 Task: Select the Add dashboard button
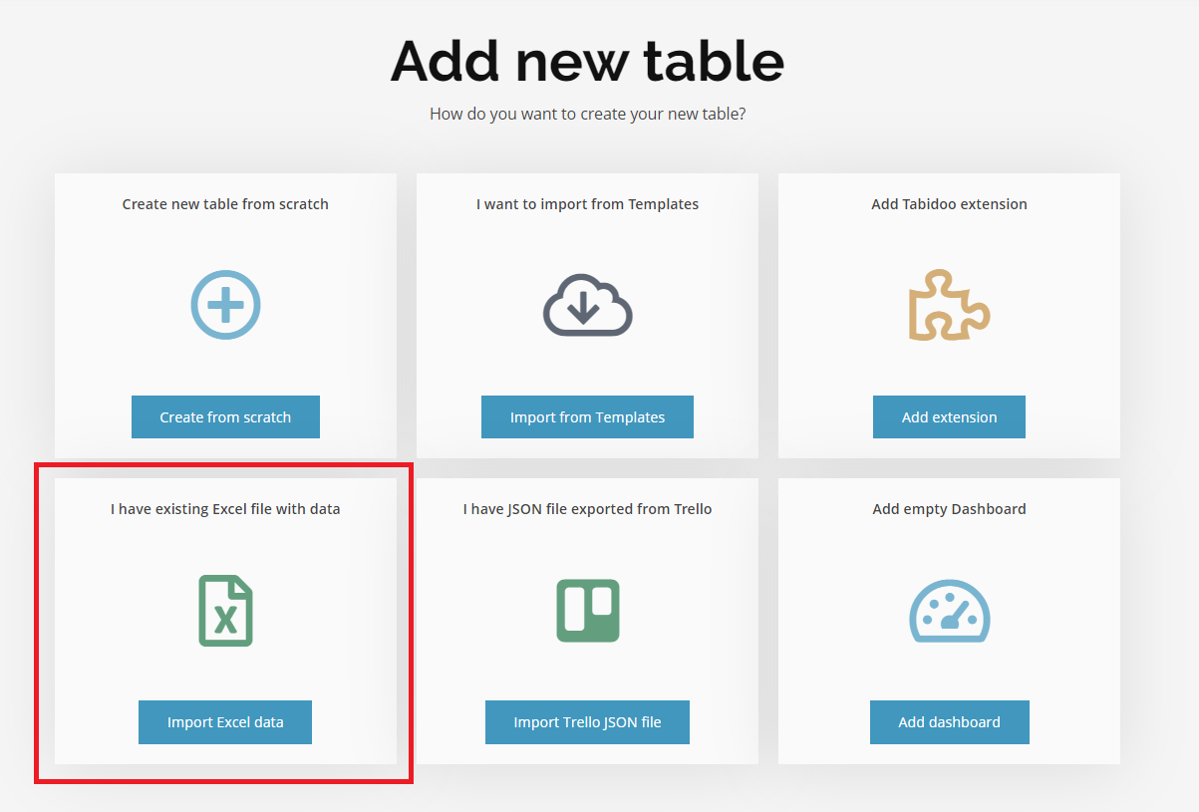click(x=949, y=722)
